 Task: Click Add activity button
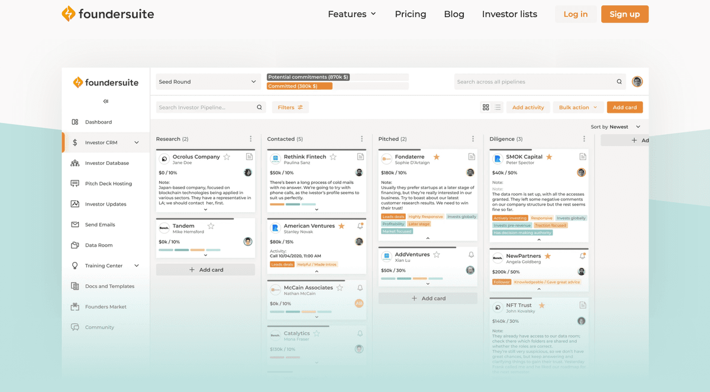[x=528, y=108]
